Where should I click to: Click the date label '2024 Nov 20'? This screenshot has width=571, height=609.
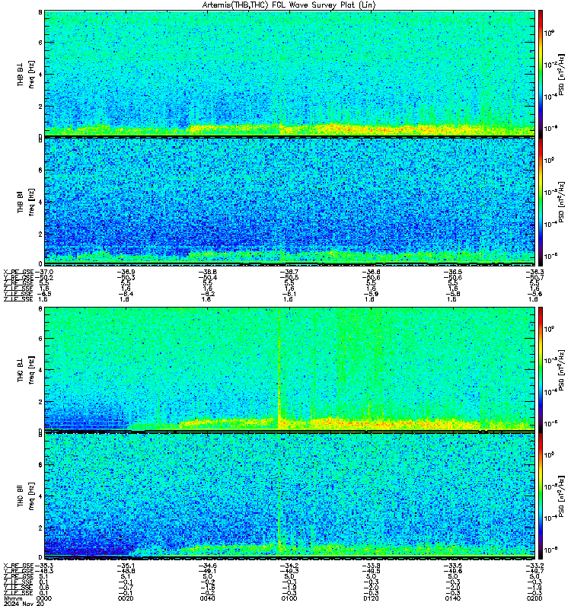pyautogui.click(x=24, y=604)
